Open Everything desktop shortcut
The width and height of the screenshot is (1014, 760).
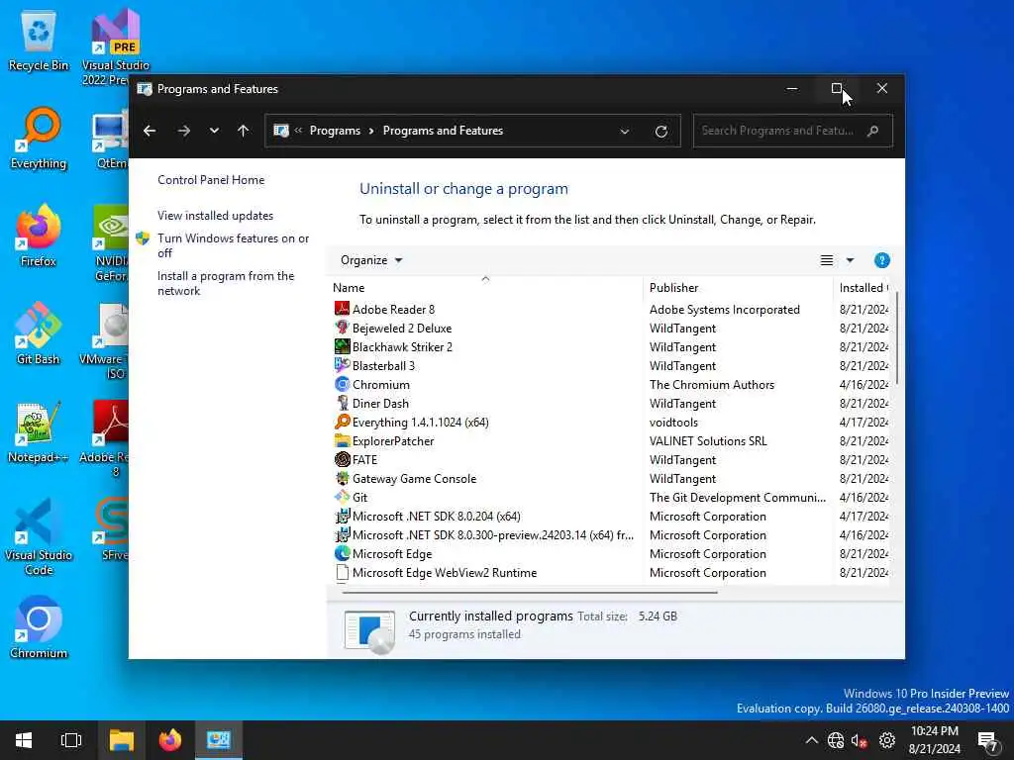[39, 140]
